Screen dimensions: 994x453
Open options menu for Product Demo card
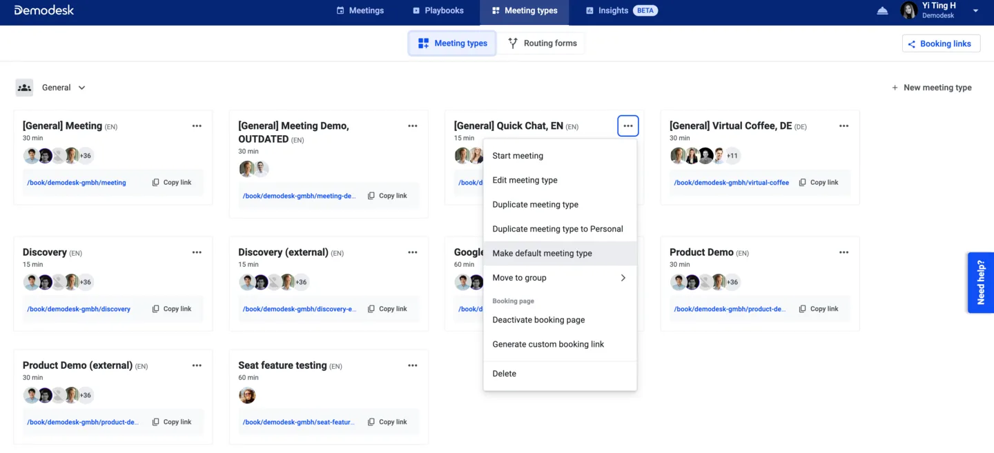point(844,252)
